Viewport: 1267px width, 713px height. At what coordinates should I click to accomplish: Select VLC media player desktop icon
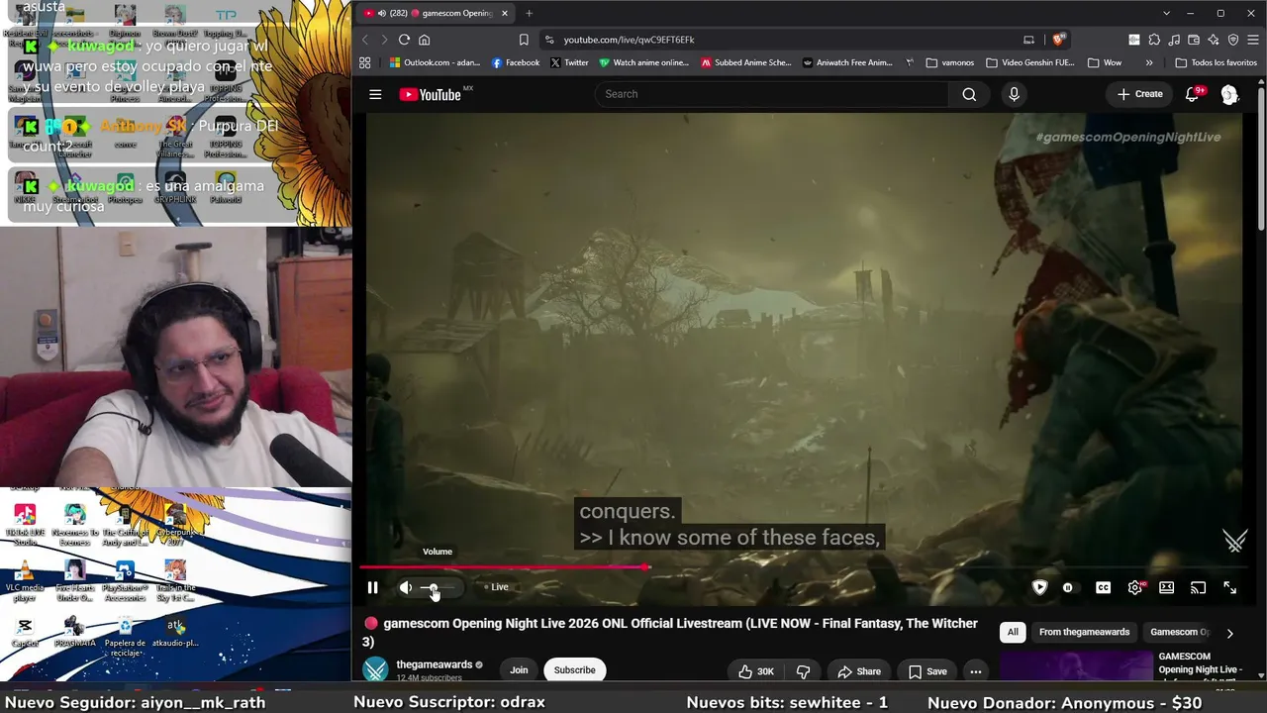pos(25,582)
